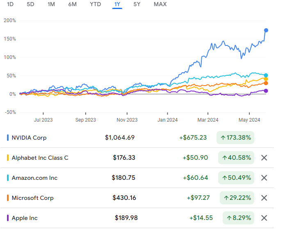Click NVIDIA's blue color indicator
Screen dimensions: 285x231
click(8, 138)
